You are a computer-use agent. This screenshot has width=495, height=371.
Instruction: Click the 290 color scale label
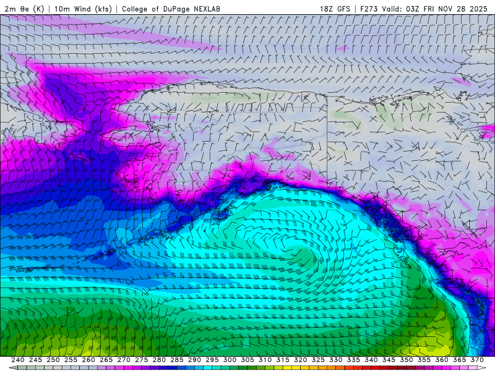click(194, 360)
